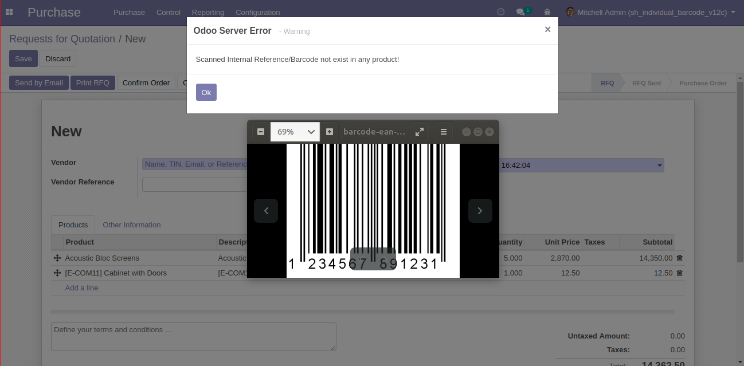Click the Unit Price column header
The image size is (744, 366).
coord(554,242)
